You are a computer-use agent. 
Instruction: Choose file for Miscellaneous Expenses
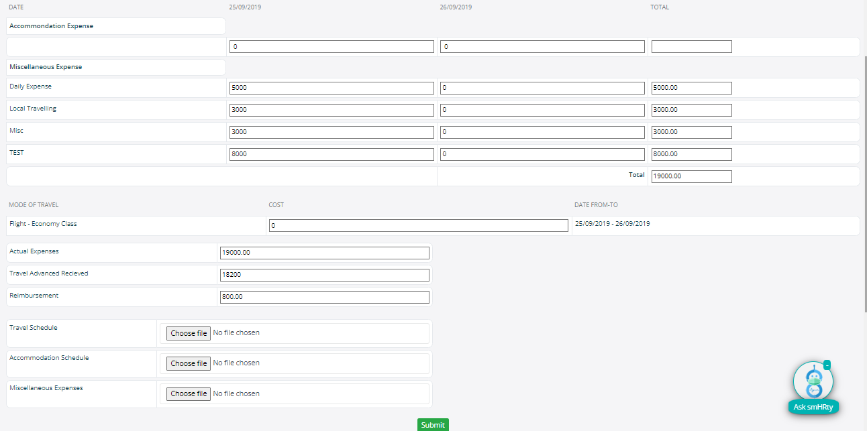[x=189, y=393]
